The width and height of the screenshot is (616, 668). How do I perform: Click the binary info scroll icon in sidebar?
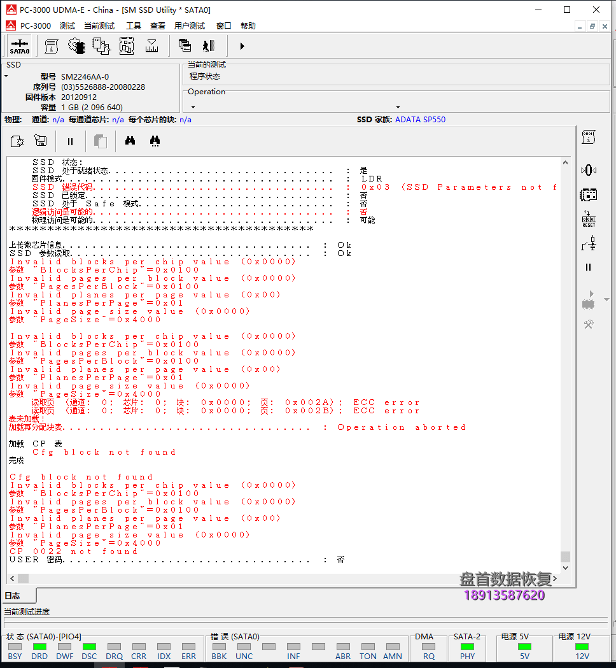[x=589, y=137]
